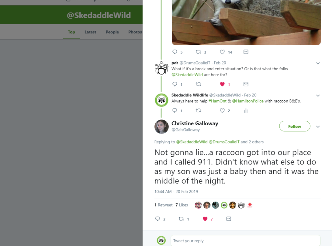This screenshot has width=332, height=246.
Task: Send pdr's tweet via direct message
Action: [x=246, y=84]
